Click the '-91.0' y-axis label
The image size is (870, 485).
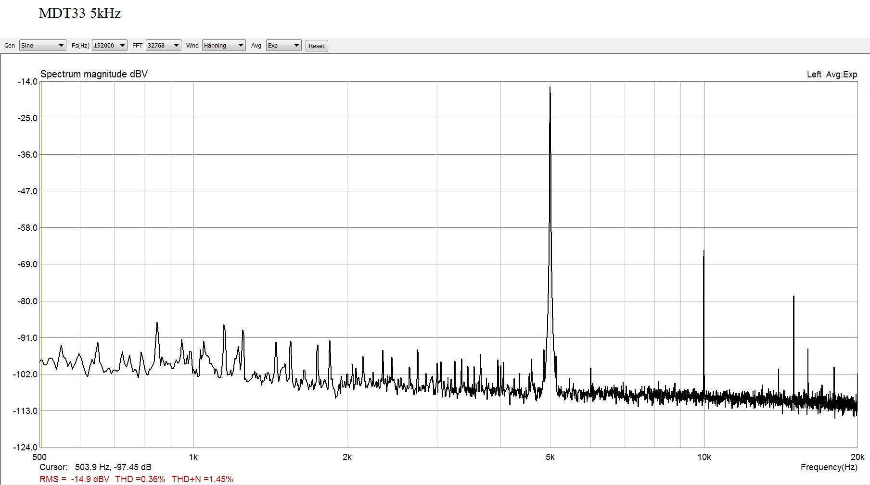tap(27, 338)
